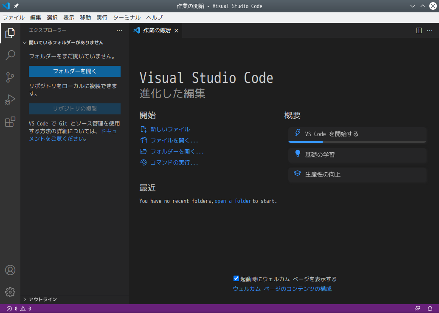The height and width of the screenshot is (313, 439).
Task: Open the notifications bell icon
Action: point(430,309)
